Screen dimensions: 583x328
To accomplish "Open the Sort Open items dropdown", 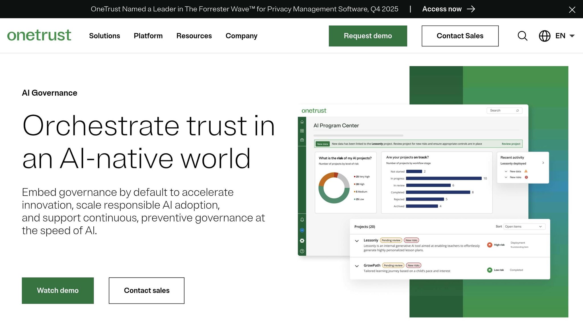I will coord(524,226).
